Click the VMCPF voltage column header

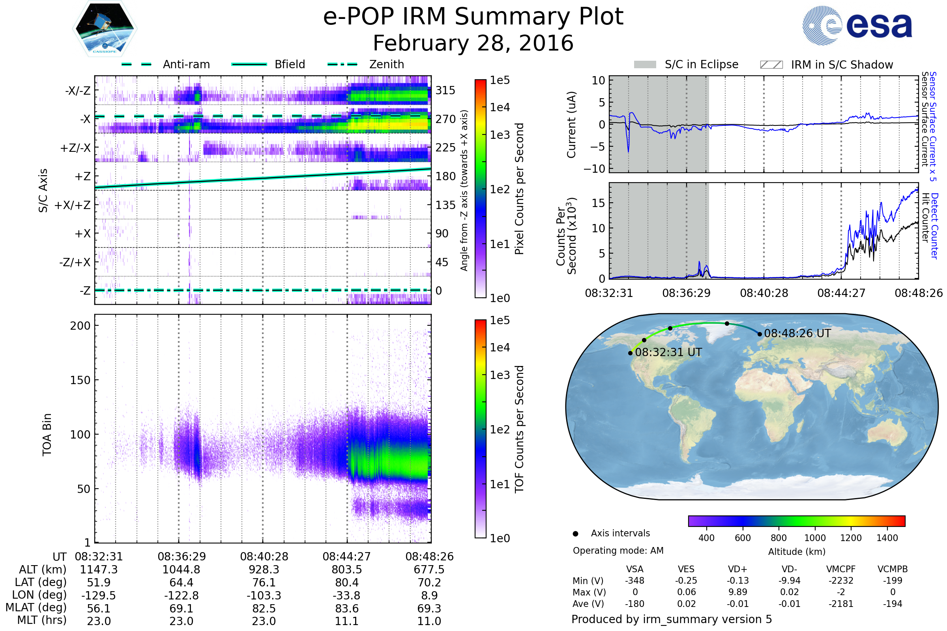(x=841, y=569)
